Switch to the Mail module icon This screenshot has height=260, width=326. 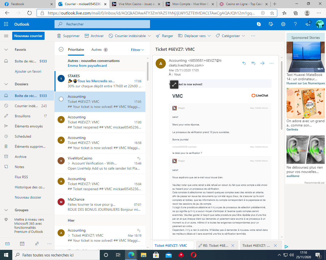[7, 244]
